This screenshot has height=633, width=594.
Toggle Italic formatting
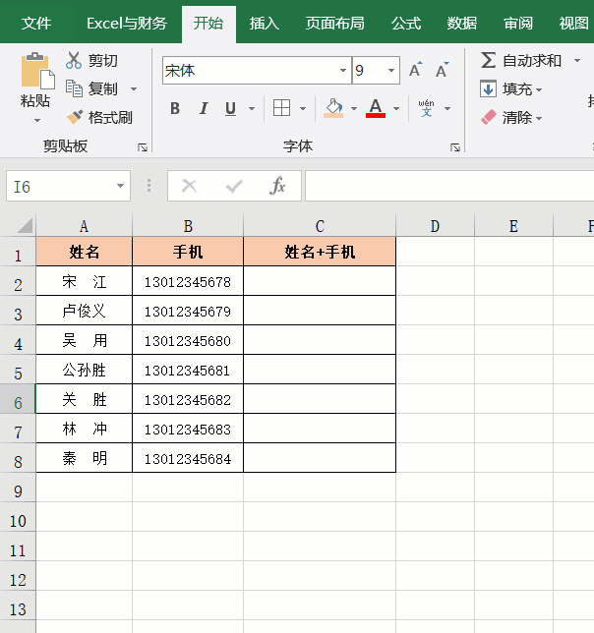tap(204, 108)
